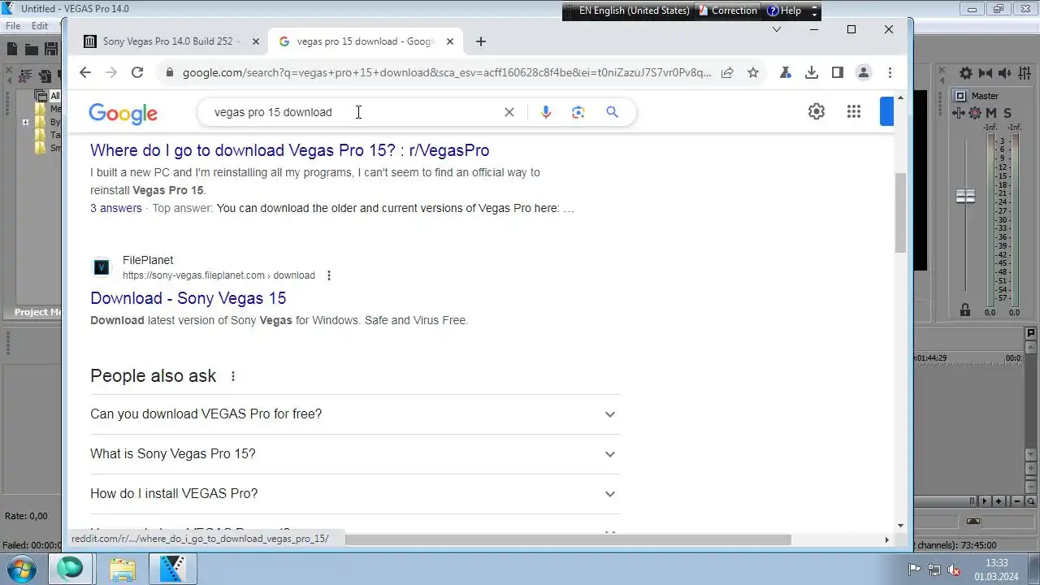Switch to Sony Vegas Pro 14.0 Build 252 tab
The width and height of the screenshot is (1040, 585).
point(171,41)
